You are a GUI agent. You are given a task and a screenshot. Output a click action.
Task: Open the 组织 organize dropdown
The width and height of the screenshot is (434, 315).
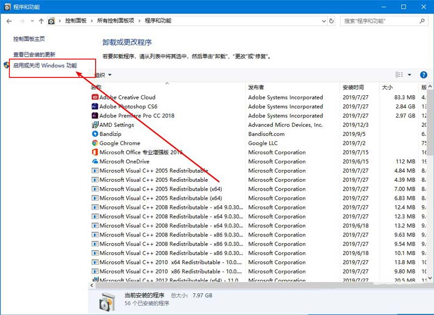click(x=103, y=75)
